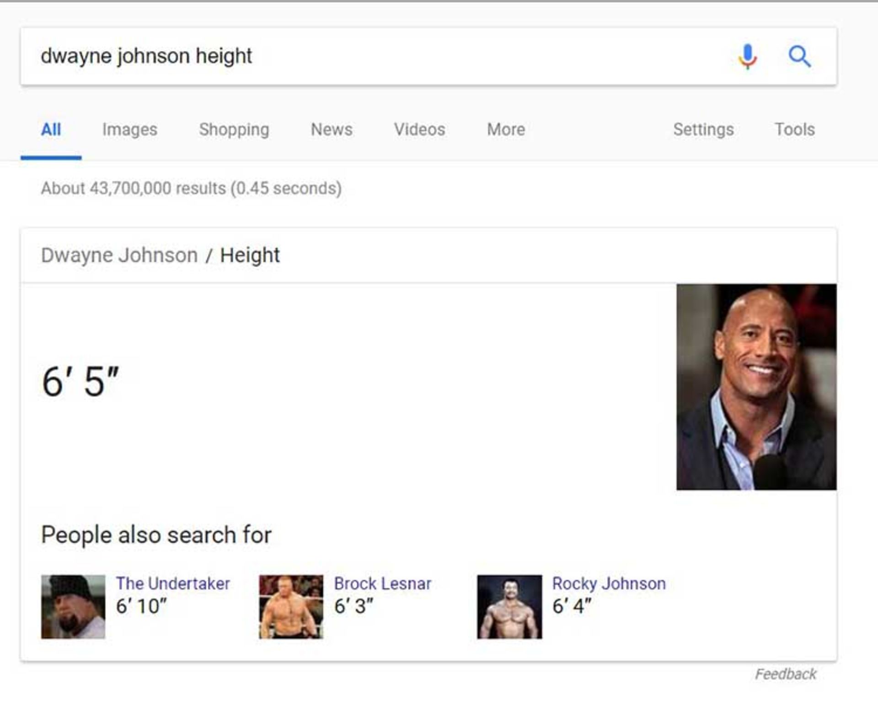Click the blue magnifying glass search icon
The height and width of the screenshot is (704, 878).
(x=799, y=57)
